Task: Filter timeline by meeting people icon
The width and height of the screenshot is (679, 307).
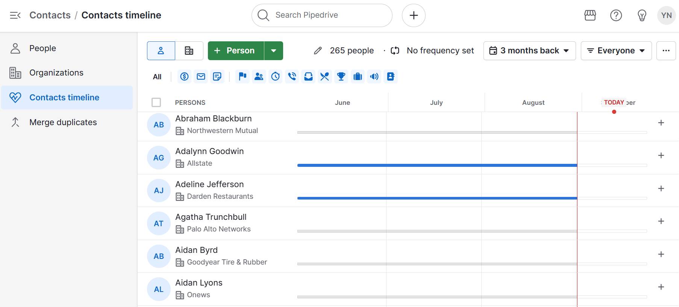Action: [x=259, y=77]
